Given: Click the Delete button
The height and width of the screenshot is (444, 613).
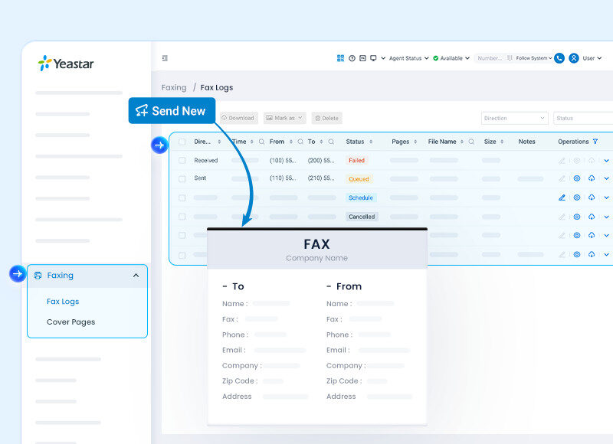Looking at the screenshot, I should click(x=327, y=118).
